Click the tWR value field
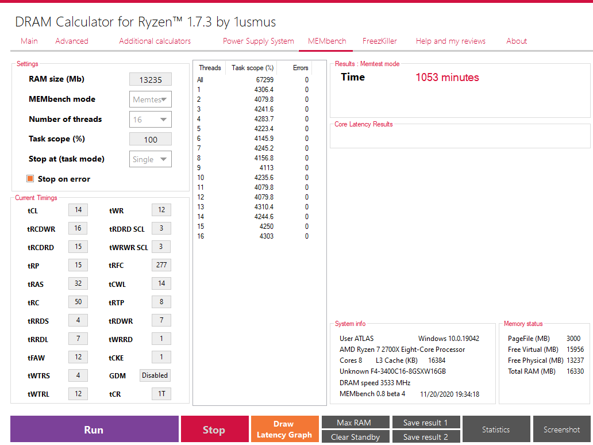Screen dimensions: 593x445 tap(161, 210)
